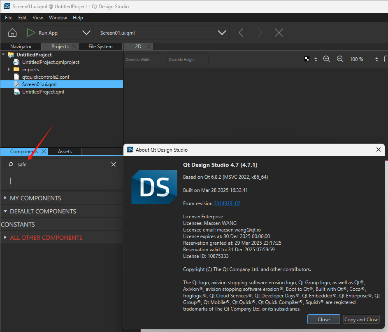
Task: Close the About Qt Design Studio dialog via X
Action: coord(379,150)
